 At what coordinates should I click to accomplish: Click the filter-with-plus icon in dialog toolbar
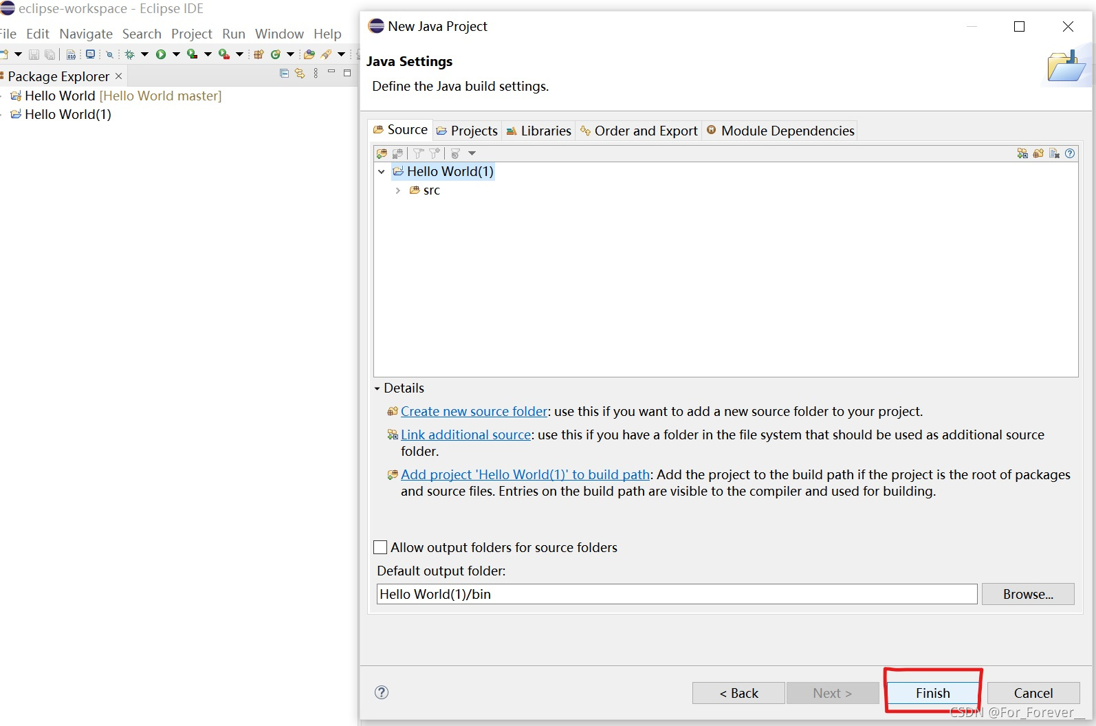(435, 153)
